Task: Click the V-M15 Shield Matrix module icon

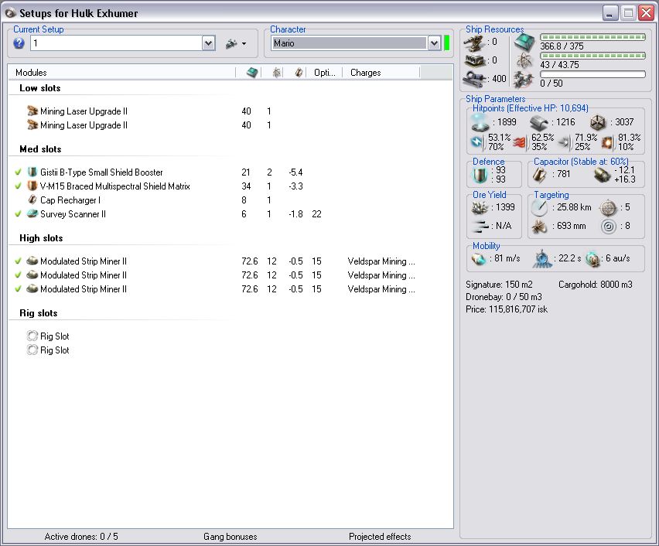Action: [x=32, y=186]
